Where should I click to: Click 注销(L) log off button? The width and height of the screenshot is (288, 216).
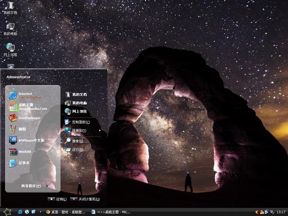tap(57, 199)
